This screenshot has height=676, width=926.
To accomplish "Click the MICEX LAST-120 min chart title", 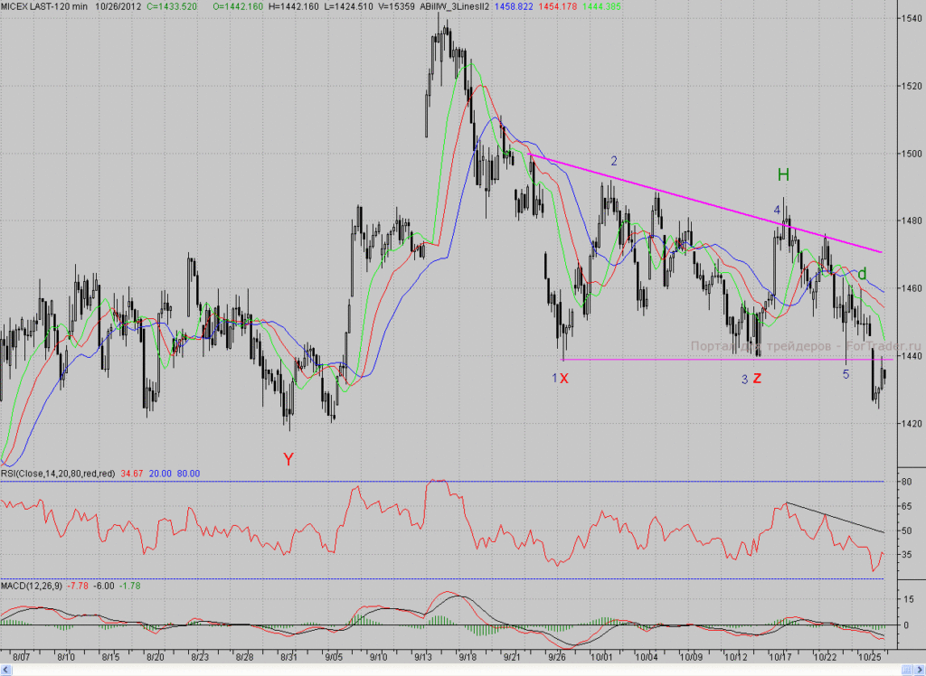I will [44, 6].
